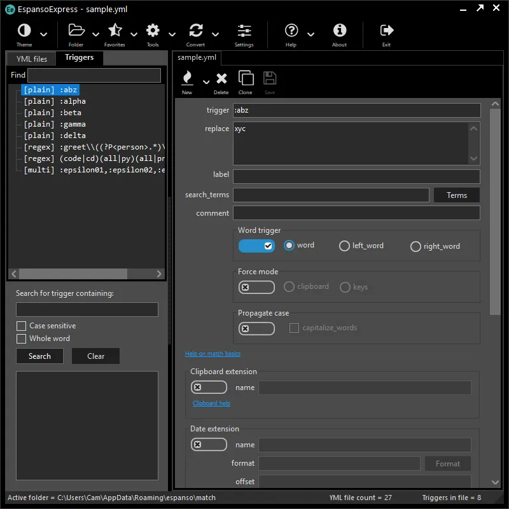
Task: Expand the Convert dropdown arrow
Action: coord(216,34)
